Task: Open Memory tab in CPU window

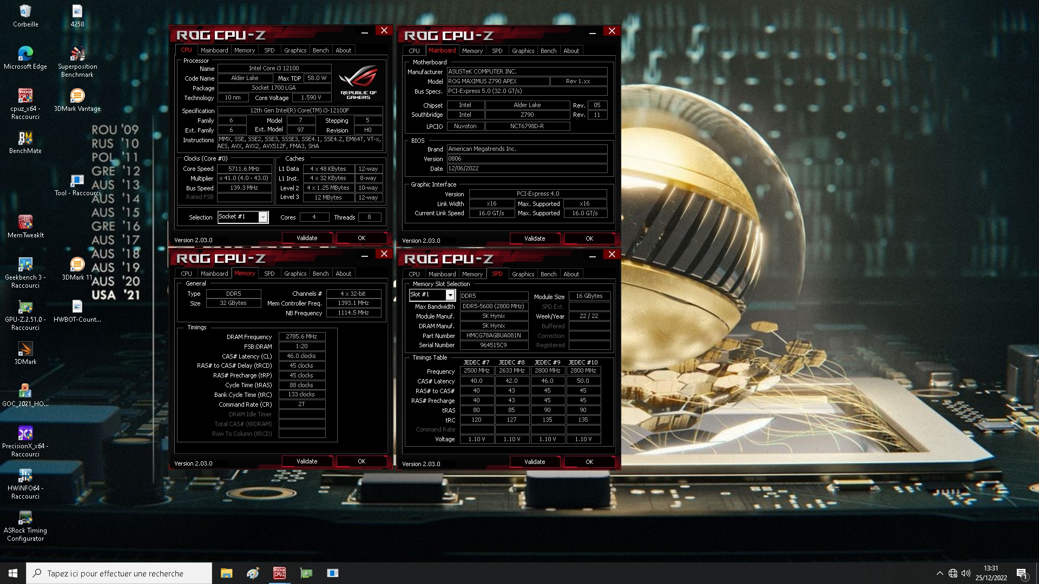Action: [x=245, y=50]
